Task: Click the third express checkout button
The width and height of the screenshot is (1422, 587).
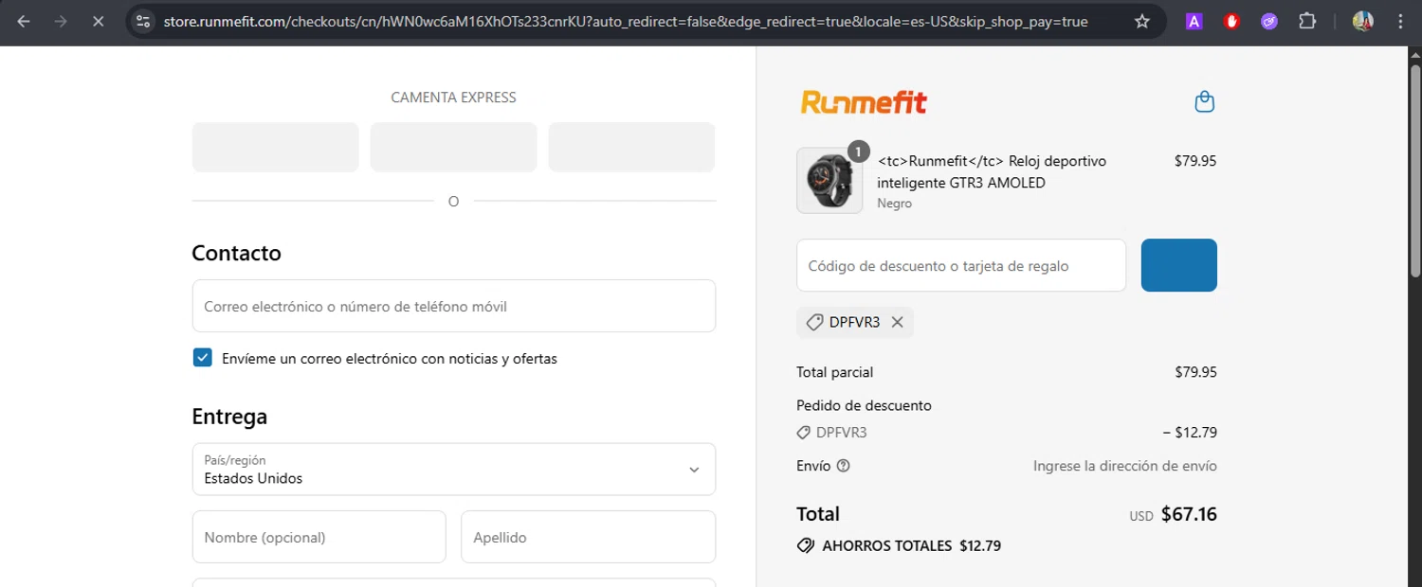Action: (x=631, y=147)
